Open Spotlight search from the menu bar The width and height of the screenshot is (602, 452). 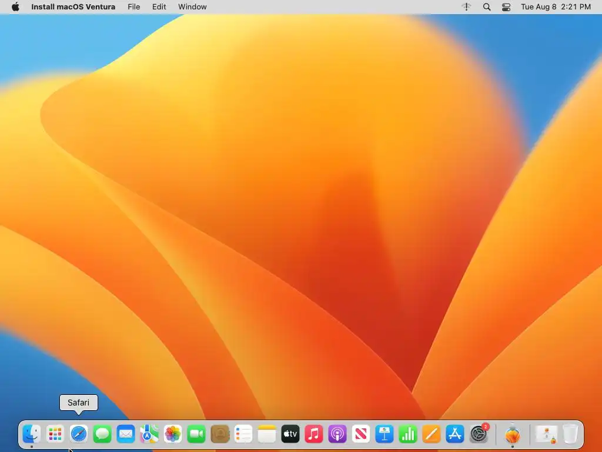(487, 7)
